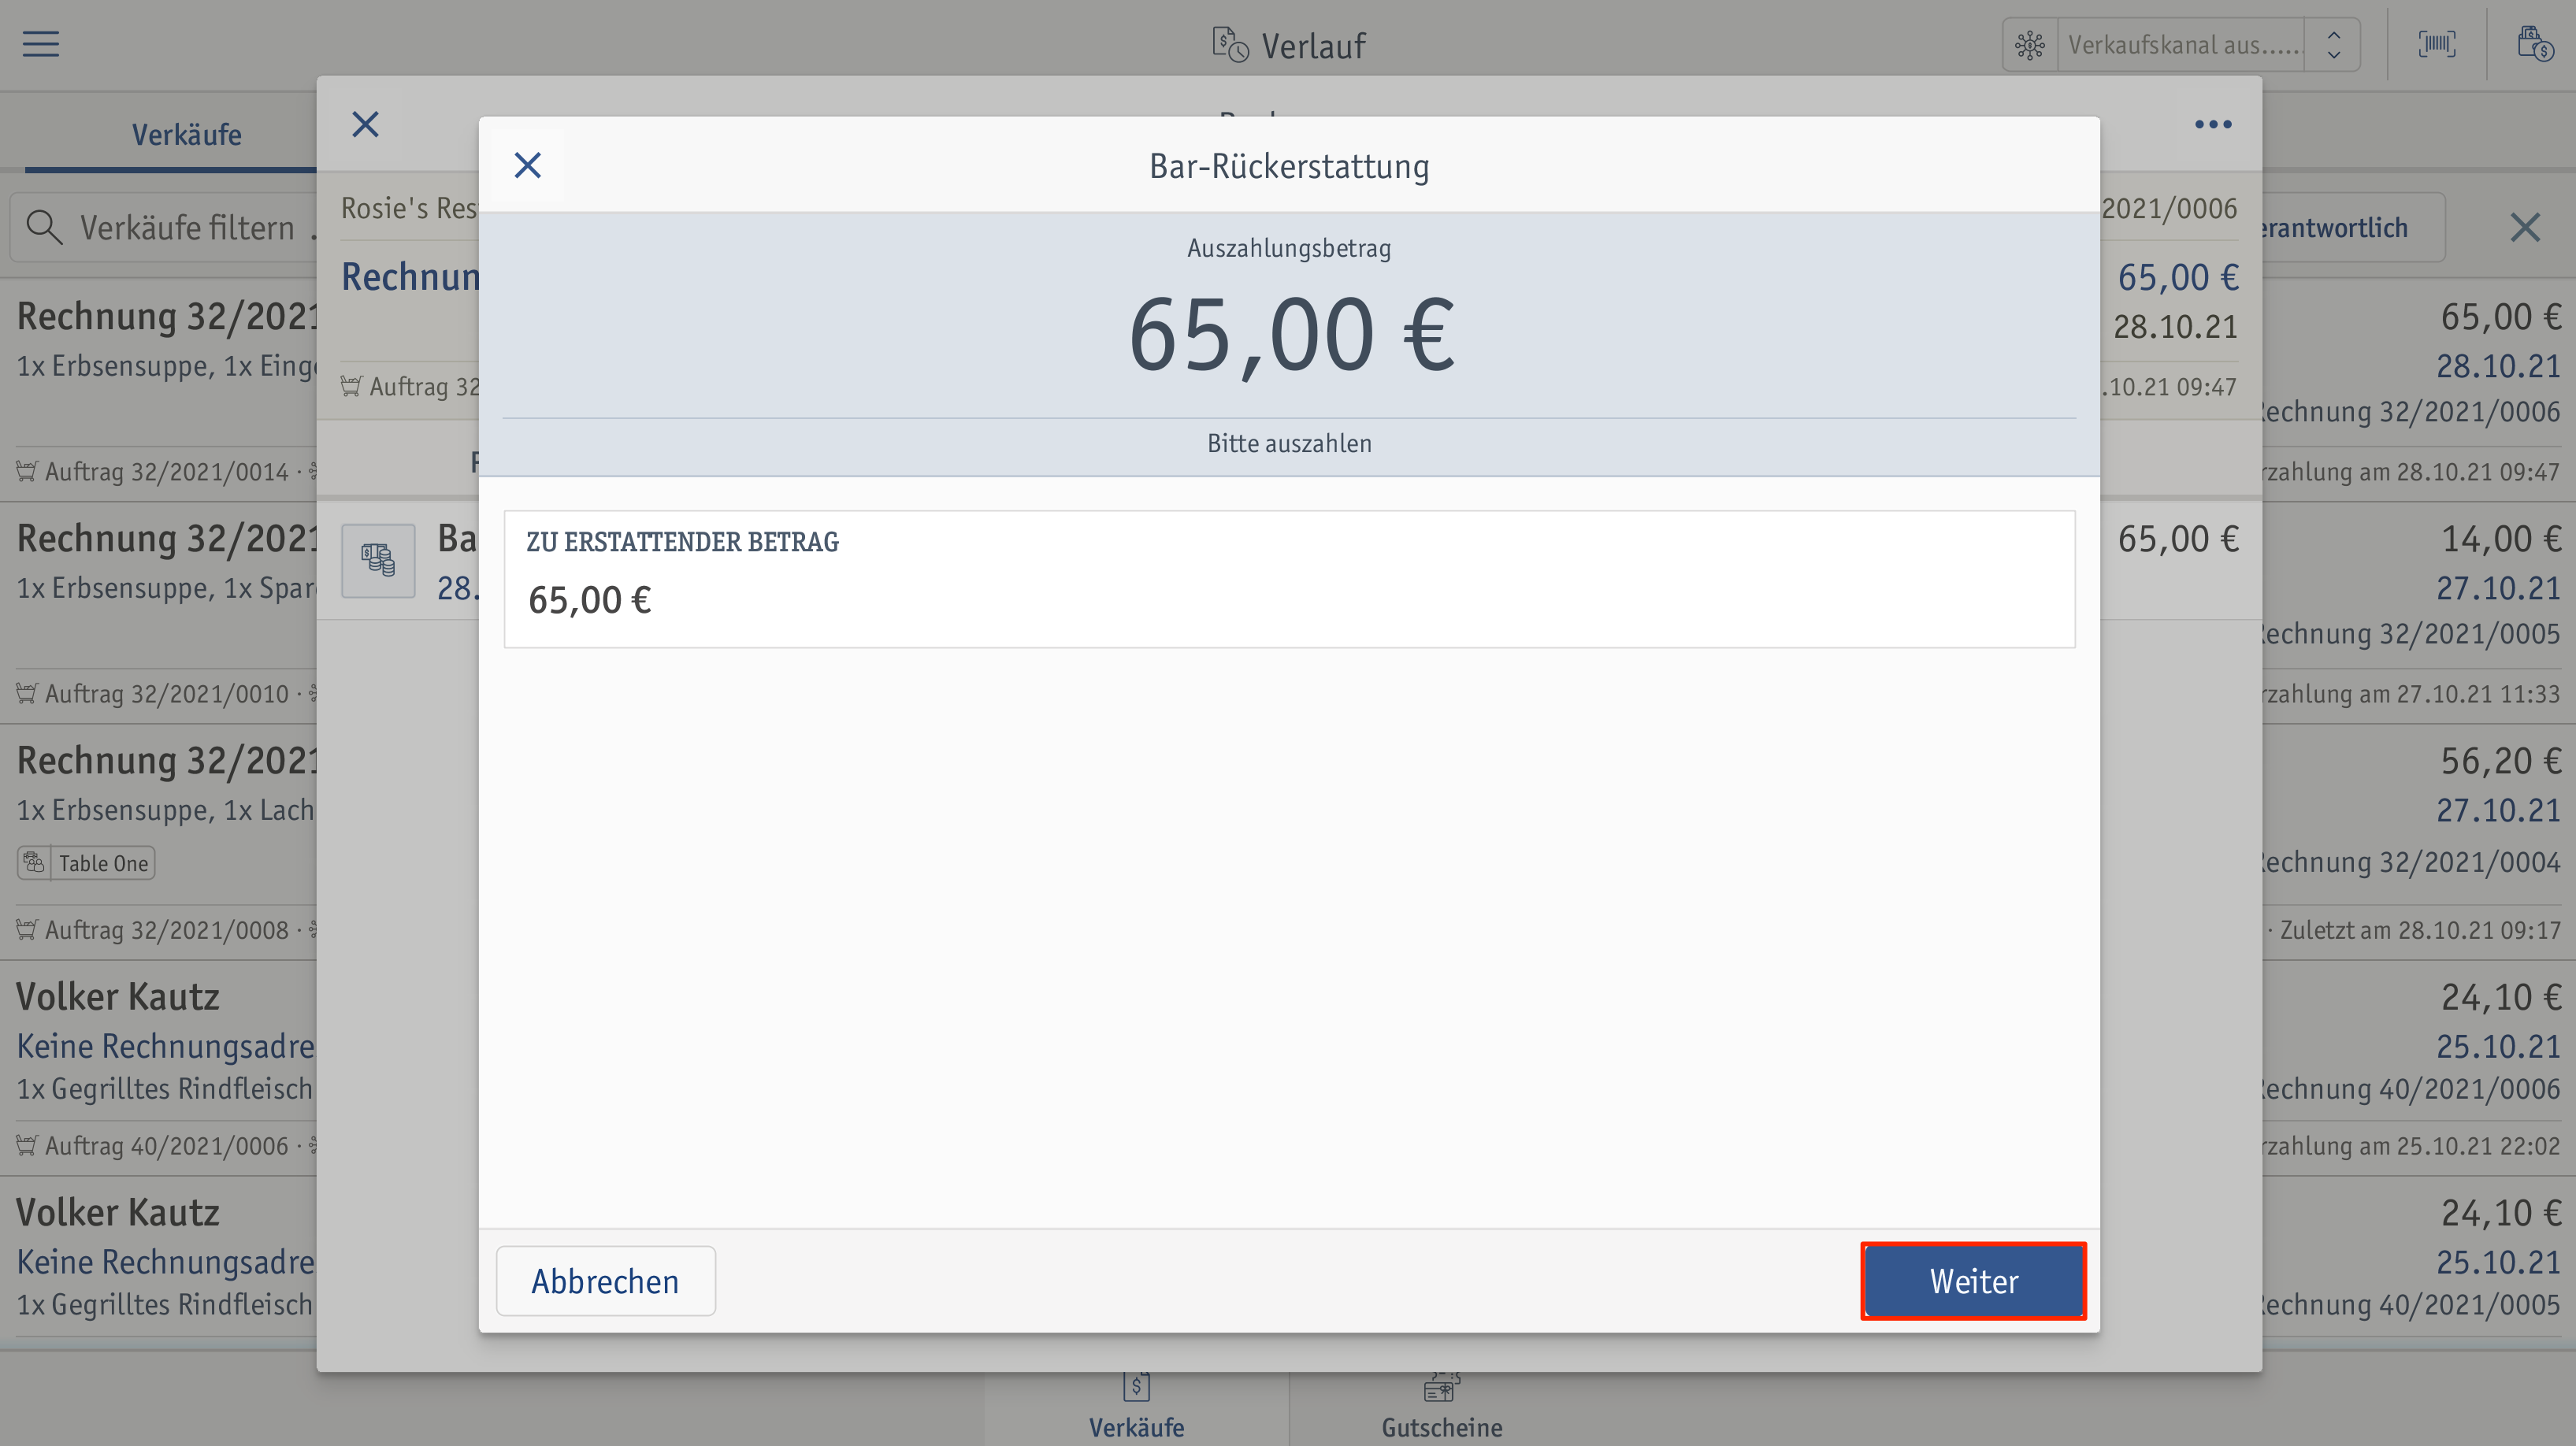Open the three-dots more options menu
2576x1446 pixels.
pos(2213,125)
